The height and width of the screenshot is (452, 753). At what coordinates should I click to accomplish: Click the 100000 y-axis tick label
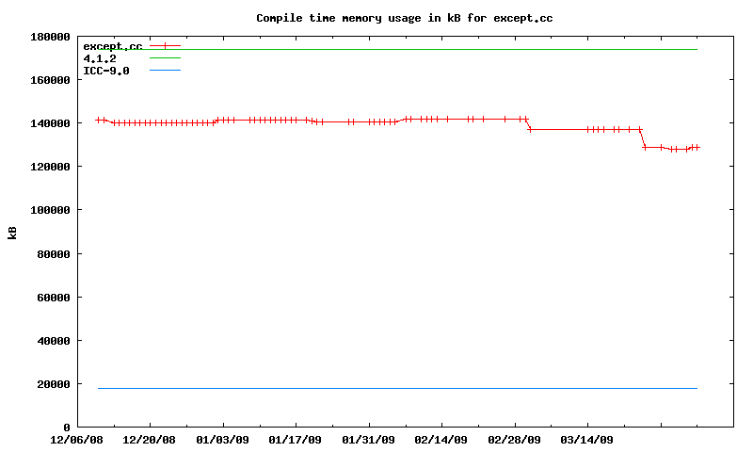(51, 210)
